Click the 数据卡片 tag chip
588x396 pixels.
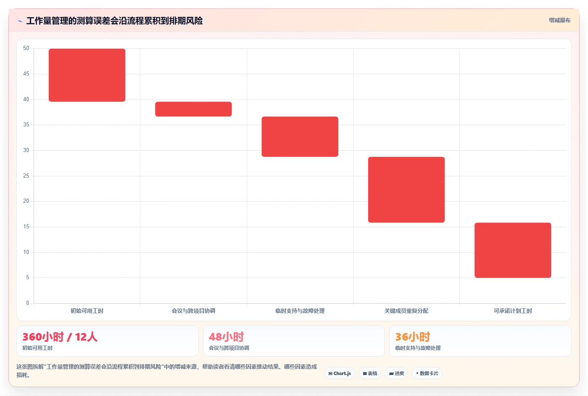[x=427, y=373]
